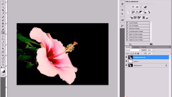
Task: Select the Blur tool
Action: 3,36
